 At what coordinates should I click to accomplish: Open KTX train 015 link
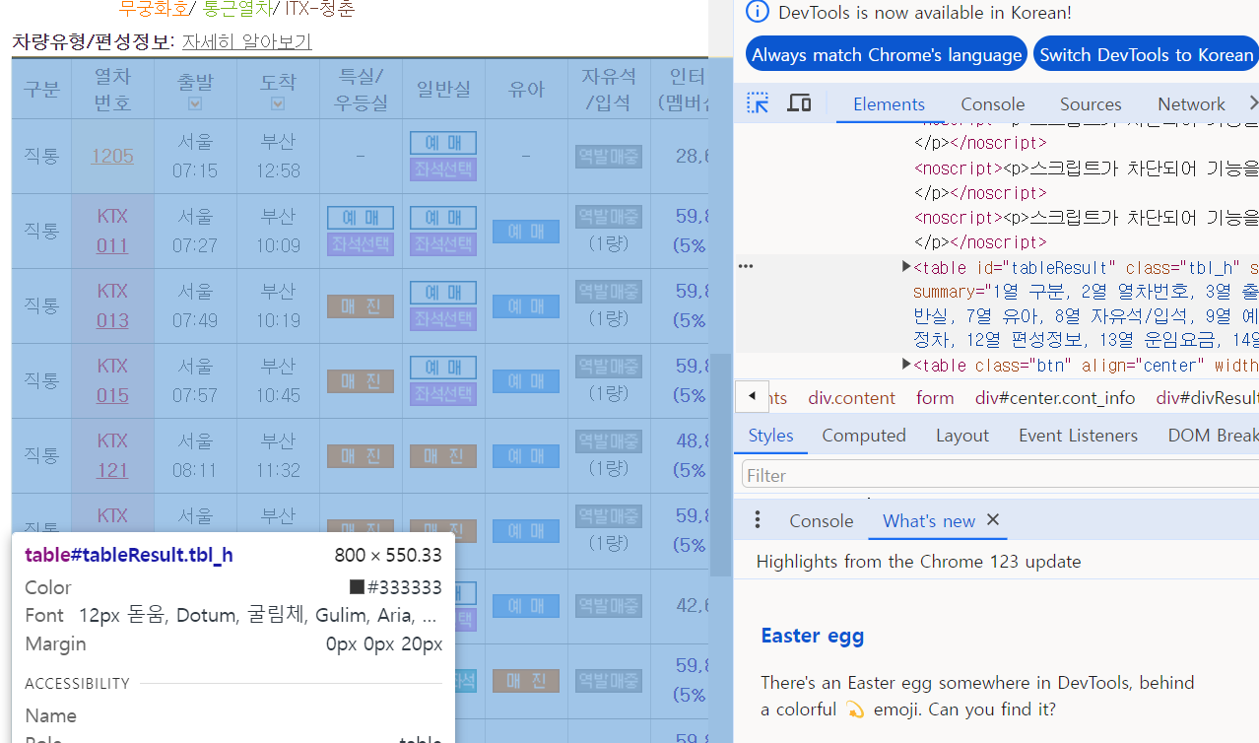112,395
